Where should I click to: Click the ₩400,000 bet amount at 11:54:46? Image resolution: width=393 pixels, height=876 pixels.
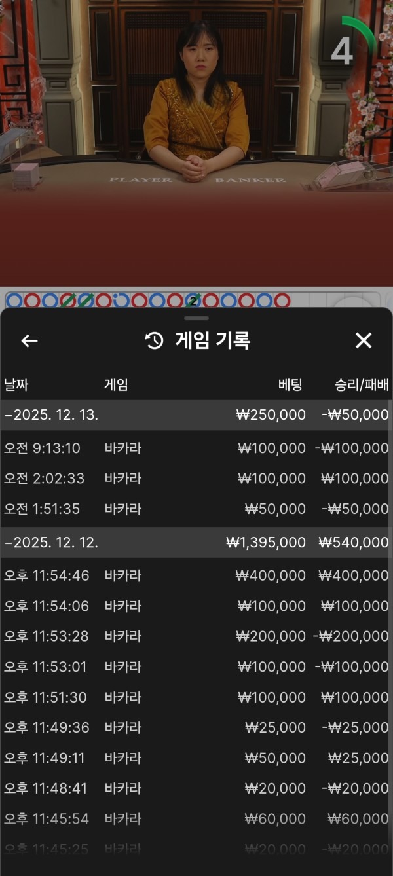[271, 576]
